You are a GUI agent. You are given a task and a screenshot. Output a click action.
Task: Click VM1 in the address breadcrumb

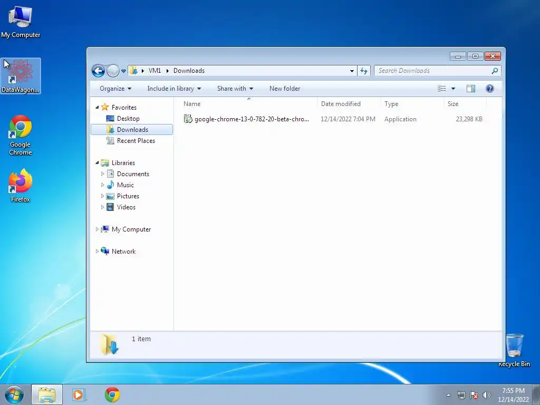155,71
